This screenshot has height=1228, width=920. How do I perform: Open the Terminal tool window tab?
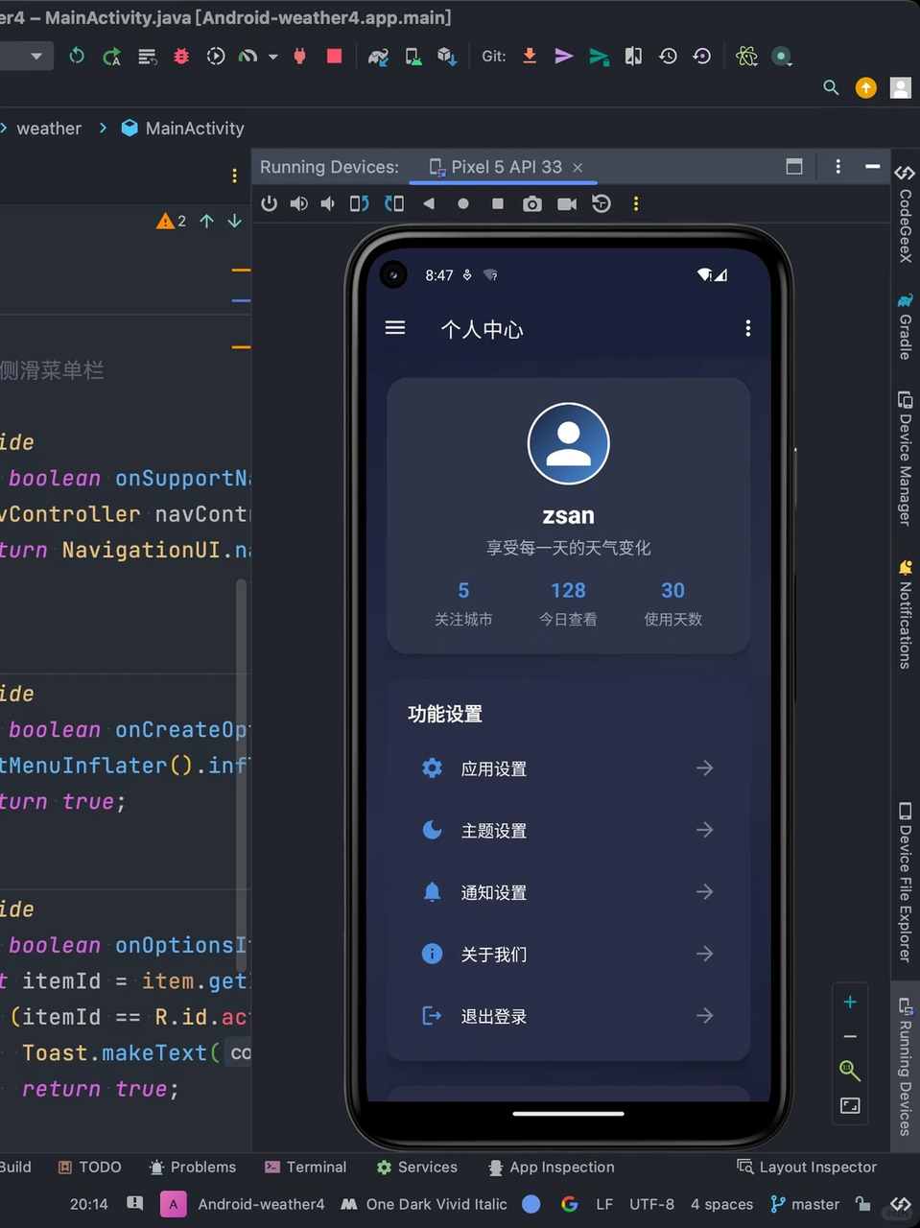click(305, 1167)
